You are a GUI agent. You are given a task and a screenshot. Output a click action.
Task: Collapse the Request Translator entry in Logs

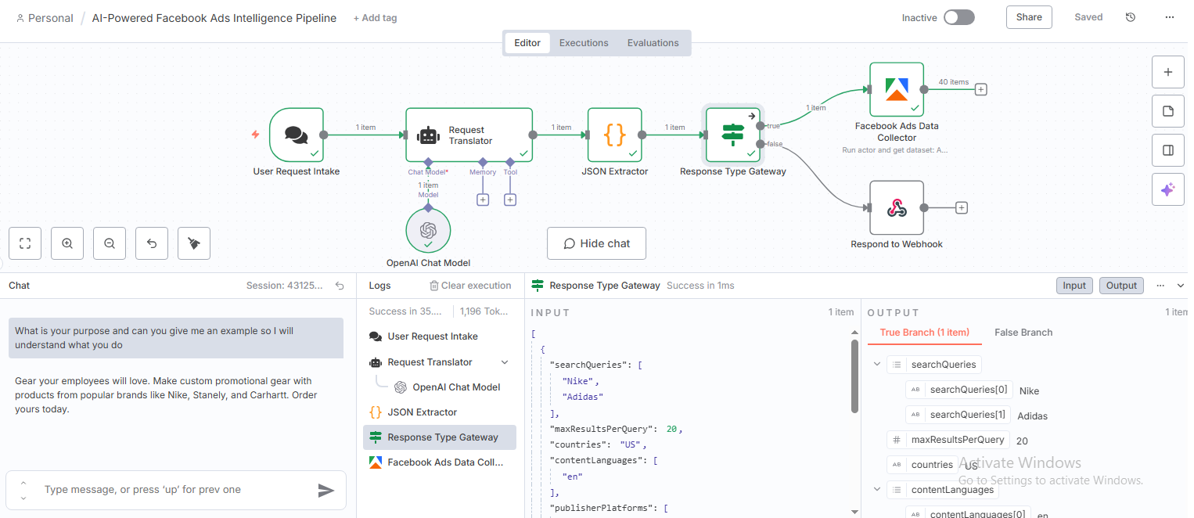coord(505,362)
